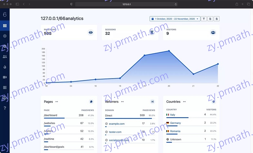This screenshot has width=253, height=153.
Task: Click the PDF export file icon
Action: 217,19
